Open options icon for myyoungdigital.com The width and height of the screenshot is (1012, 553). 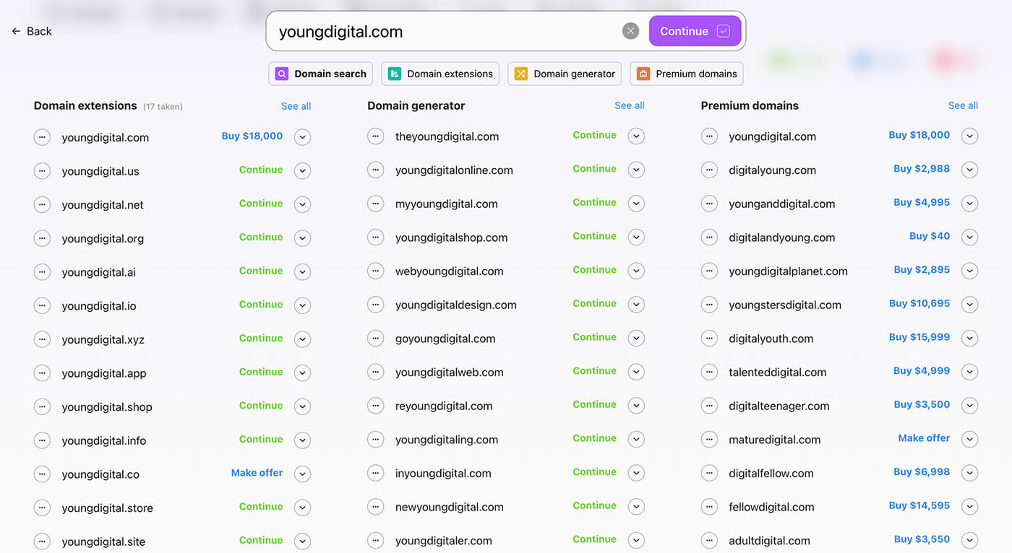pos(376,204)
